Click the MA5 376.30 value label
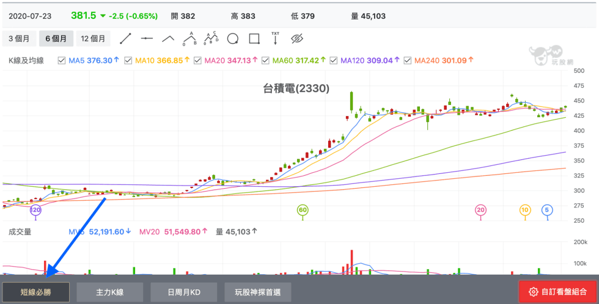599x304 pixels. click(x=94, y=60)
